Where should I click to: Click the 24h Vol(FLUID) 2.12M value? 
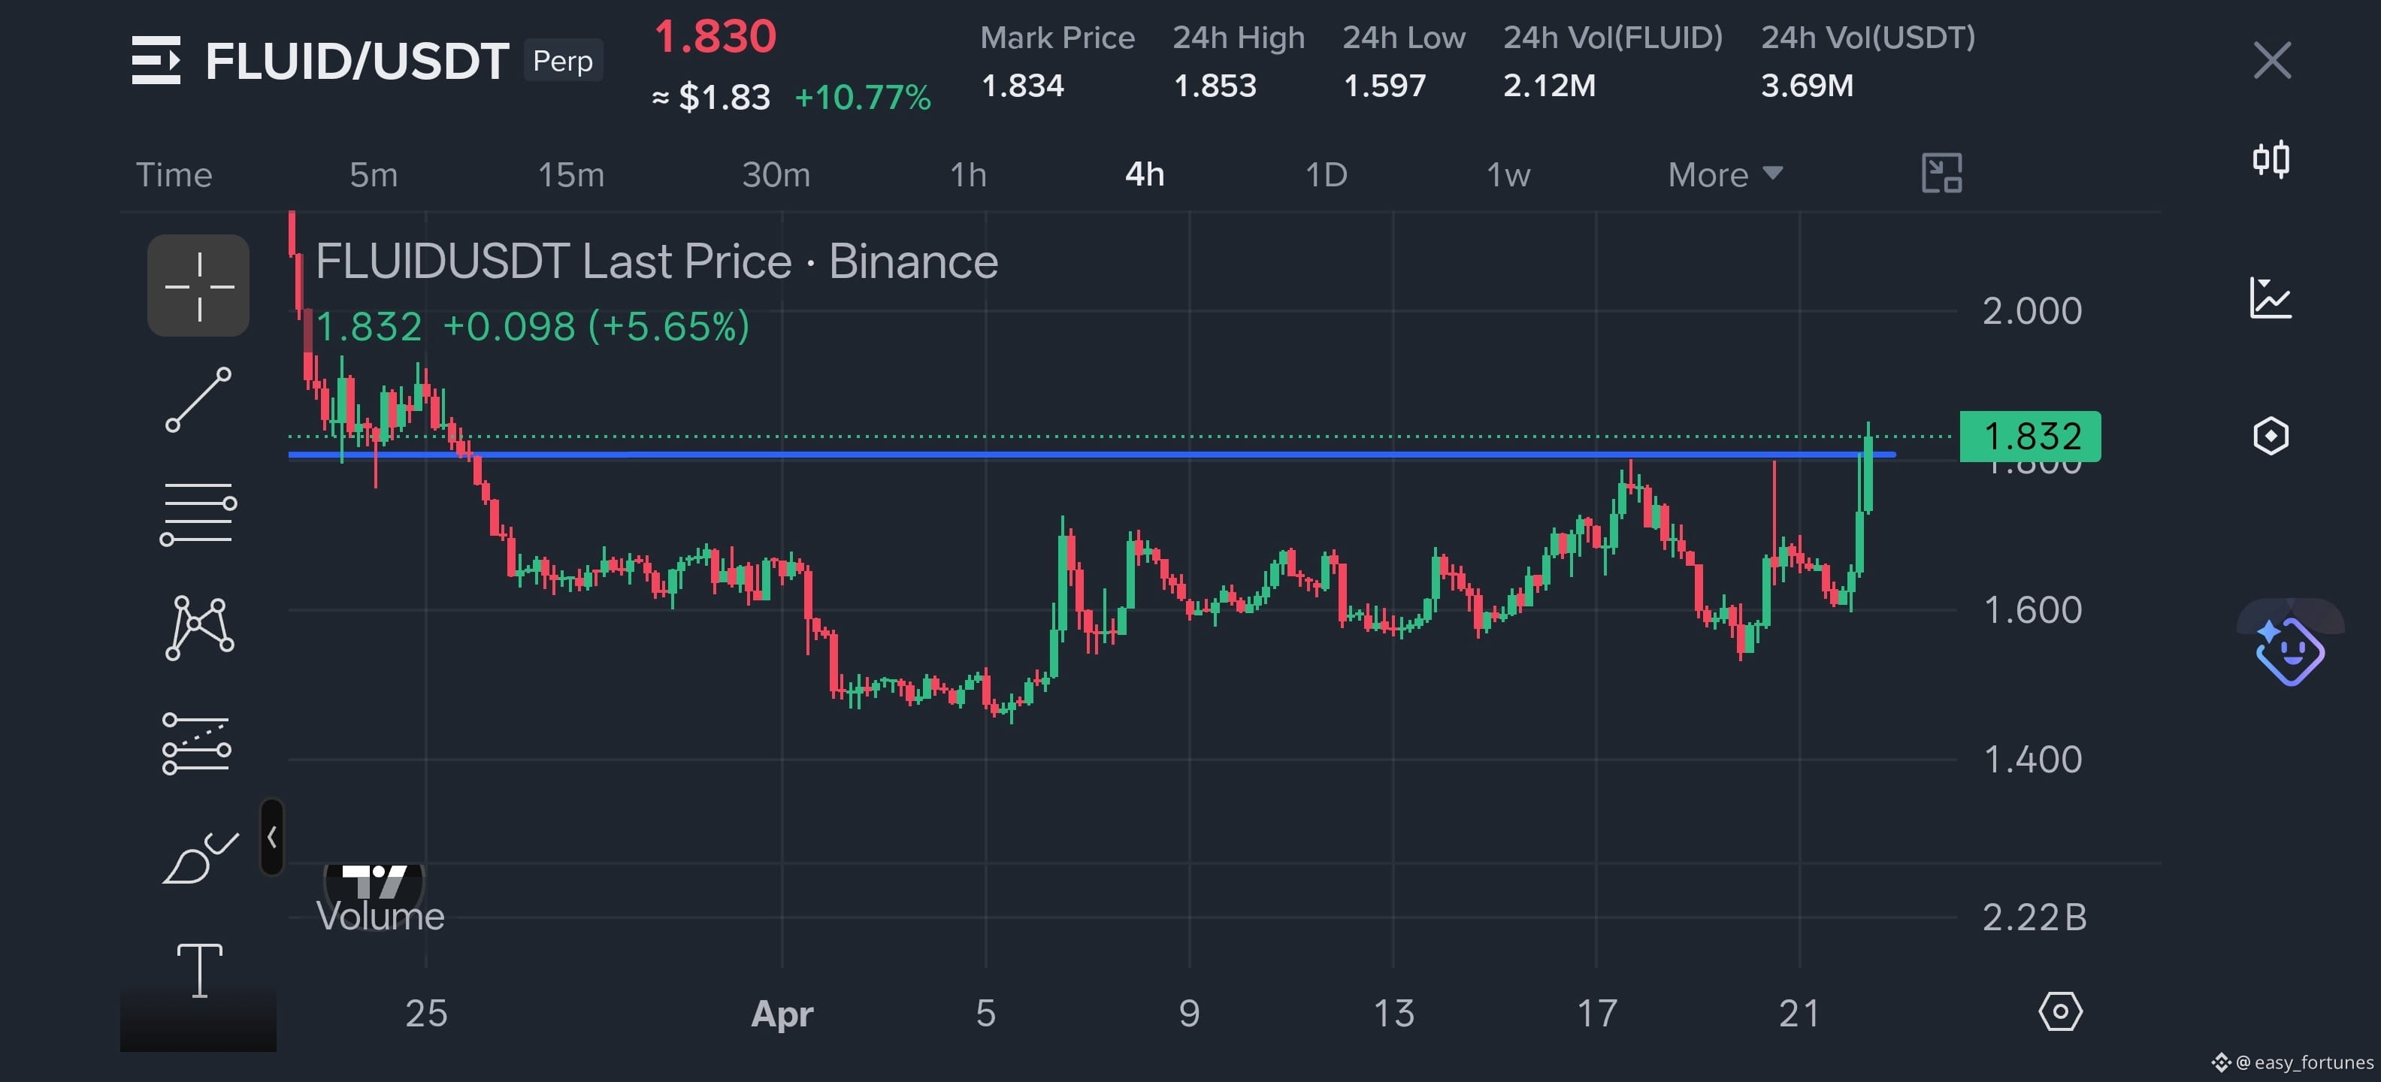(1549, 86)
